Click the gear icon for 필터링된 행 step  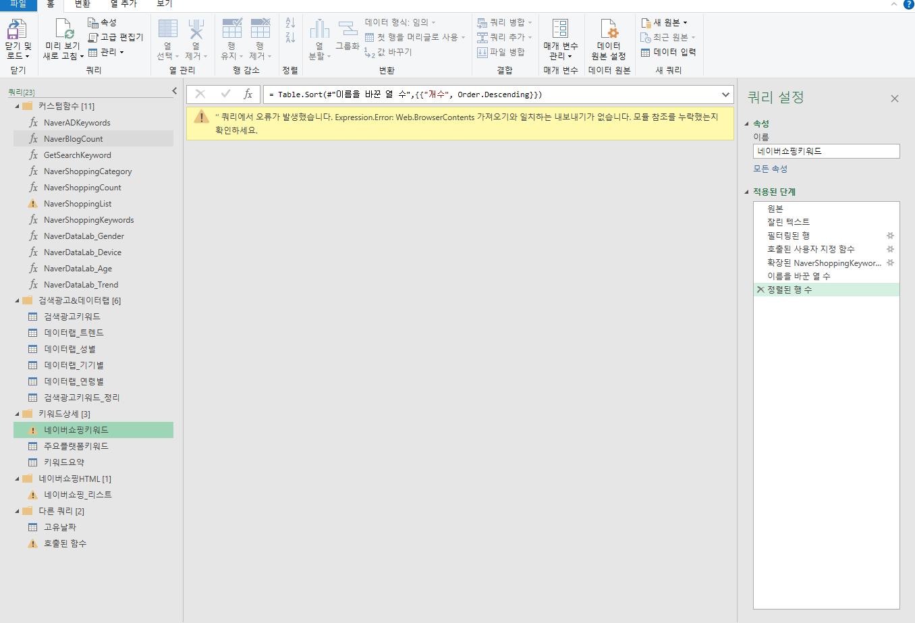(x=890, y=236)
